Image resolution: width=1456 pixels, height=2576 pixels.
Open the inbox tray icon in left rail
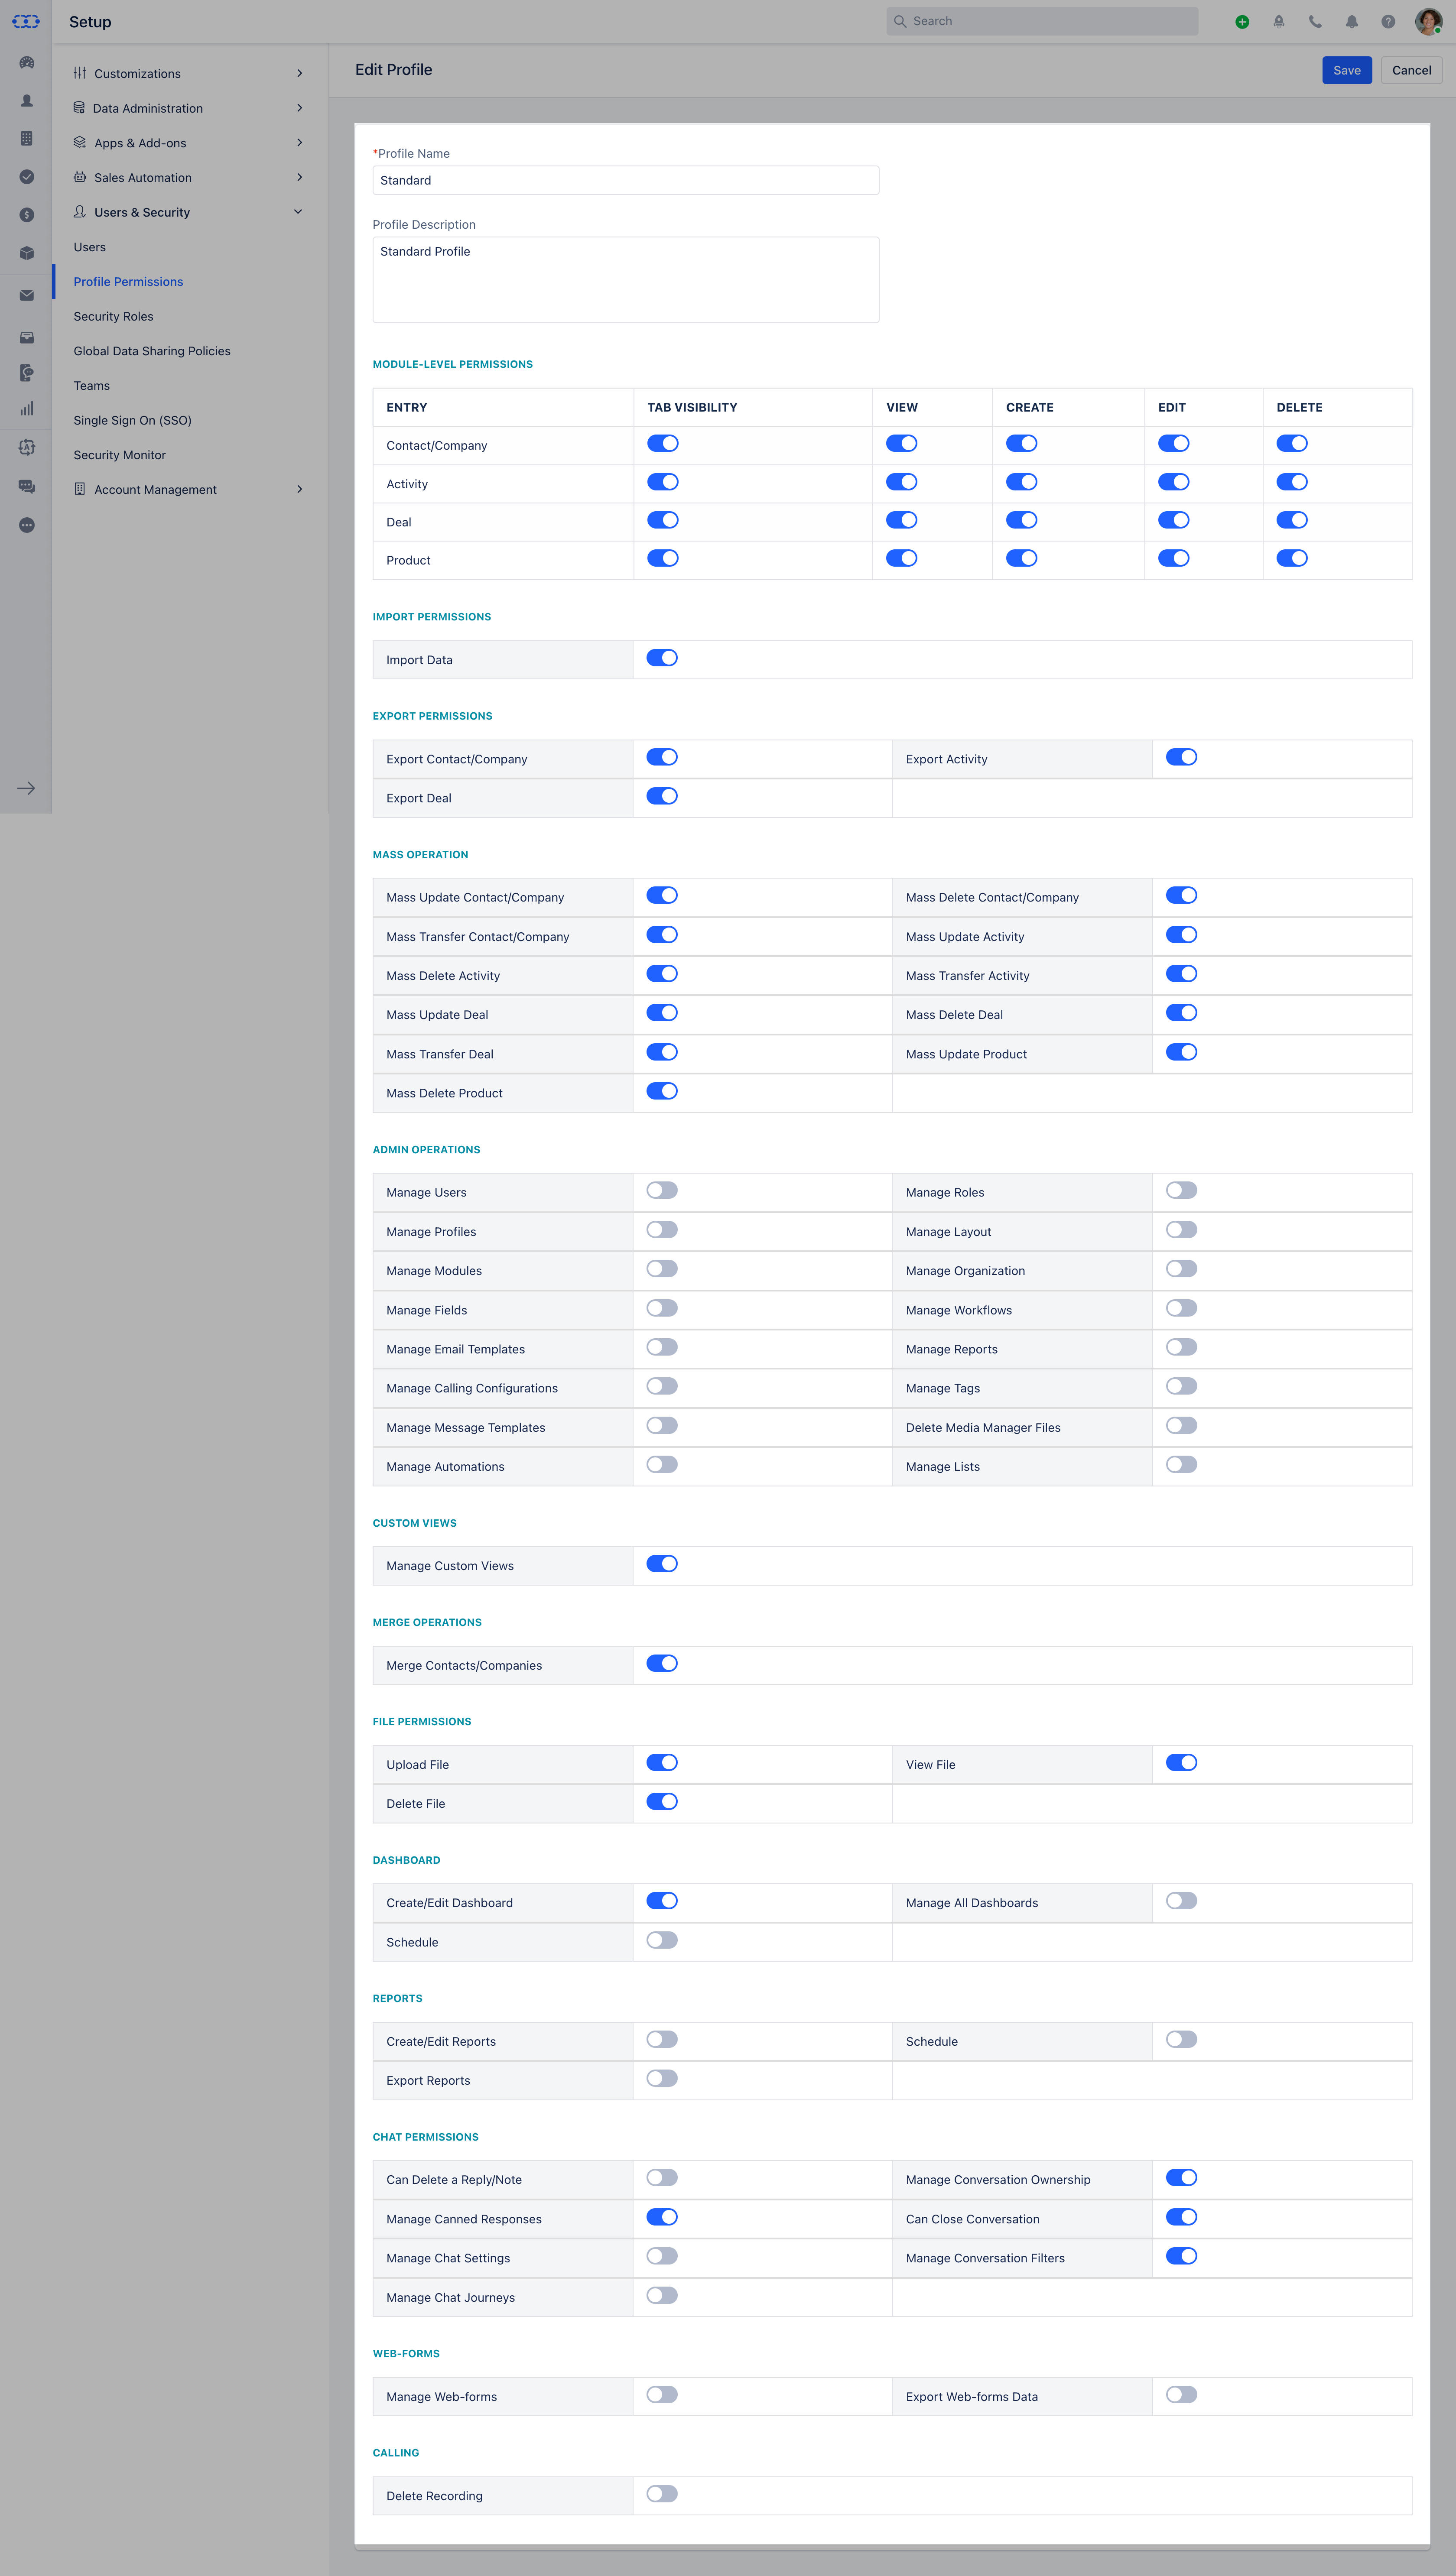pyautogui.click(x=27, y=337)
